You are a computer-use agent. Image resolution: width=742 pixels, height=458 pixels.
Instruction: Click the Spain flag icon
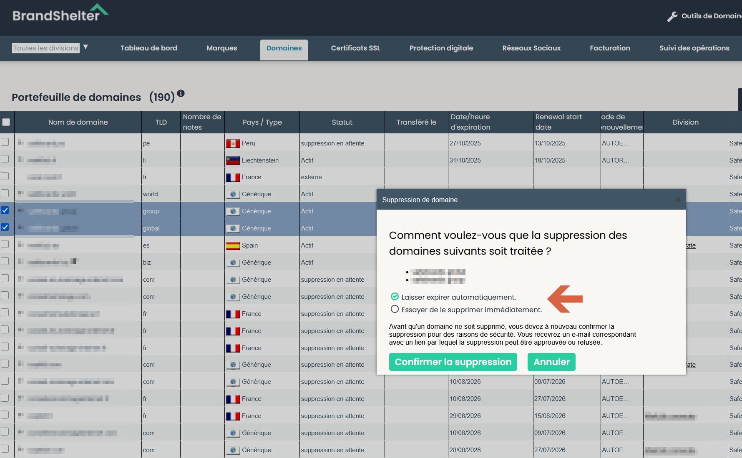233,245
